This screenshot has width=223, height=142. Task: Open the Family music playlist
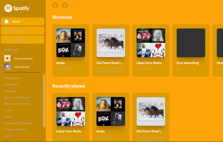[x=13, y=78]
